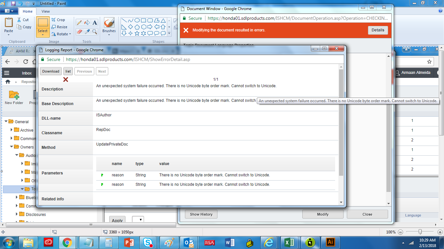444x249 pixels.
Task: Click the Magnifier tool
Action: tap(95, 31)
